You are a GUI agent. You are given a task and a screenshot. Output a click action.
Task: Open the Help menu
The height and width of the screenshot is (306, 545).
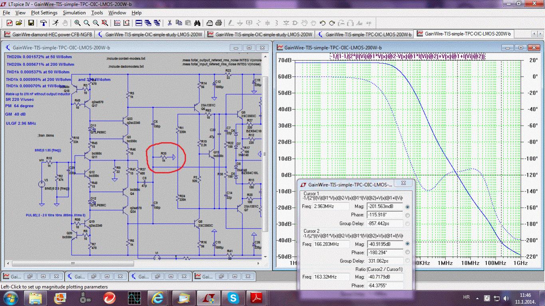[x=137, y=13]
